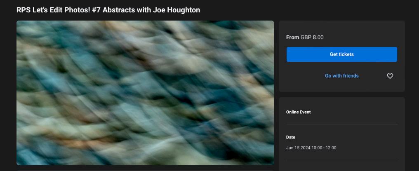Click the abstract blue event banner image
The height and width of the screenshot is (171, 419).
click(145, 93)
